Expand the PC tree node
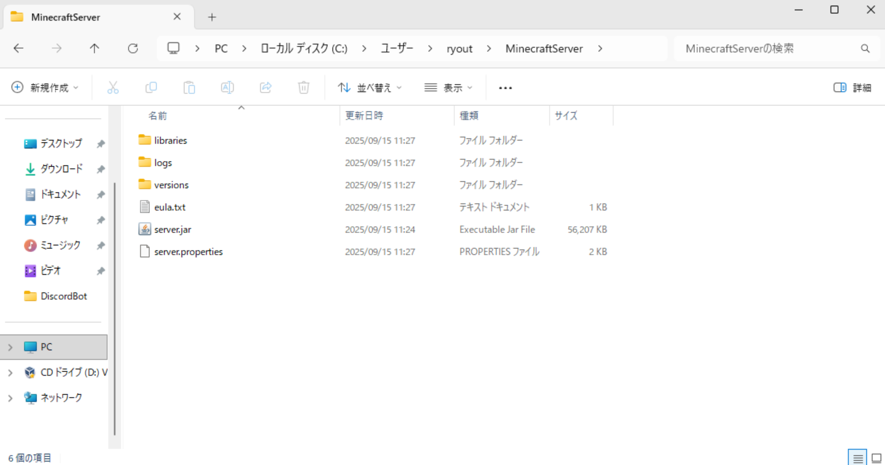The width and height of the screenshot is (885, 465). 10,347
